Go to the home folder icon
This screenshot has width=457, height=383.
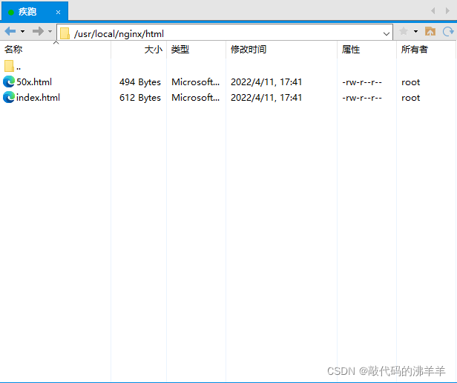tap(430, 31)
